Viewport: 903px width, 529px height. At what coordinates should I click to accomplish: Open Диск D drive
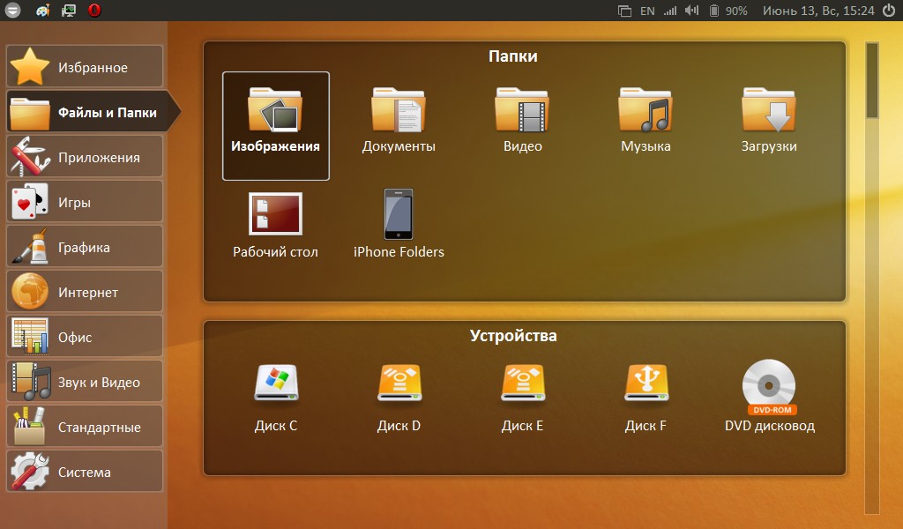click(399, 397)
